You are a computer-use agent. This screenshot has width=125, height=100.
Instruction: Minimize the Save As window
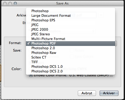tap(10, 3)
